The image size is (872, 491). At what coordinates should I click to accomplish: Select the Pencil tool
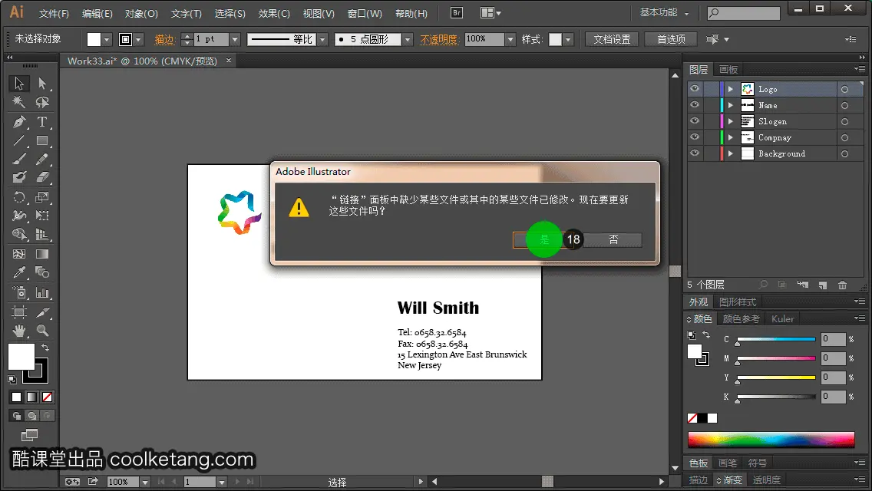coord(42,159)
